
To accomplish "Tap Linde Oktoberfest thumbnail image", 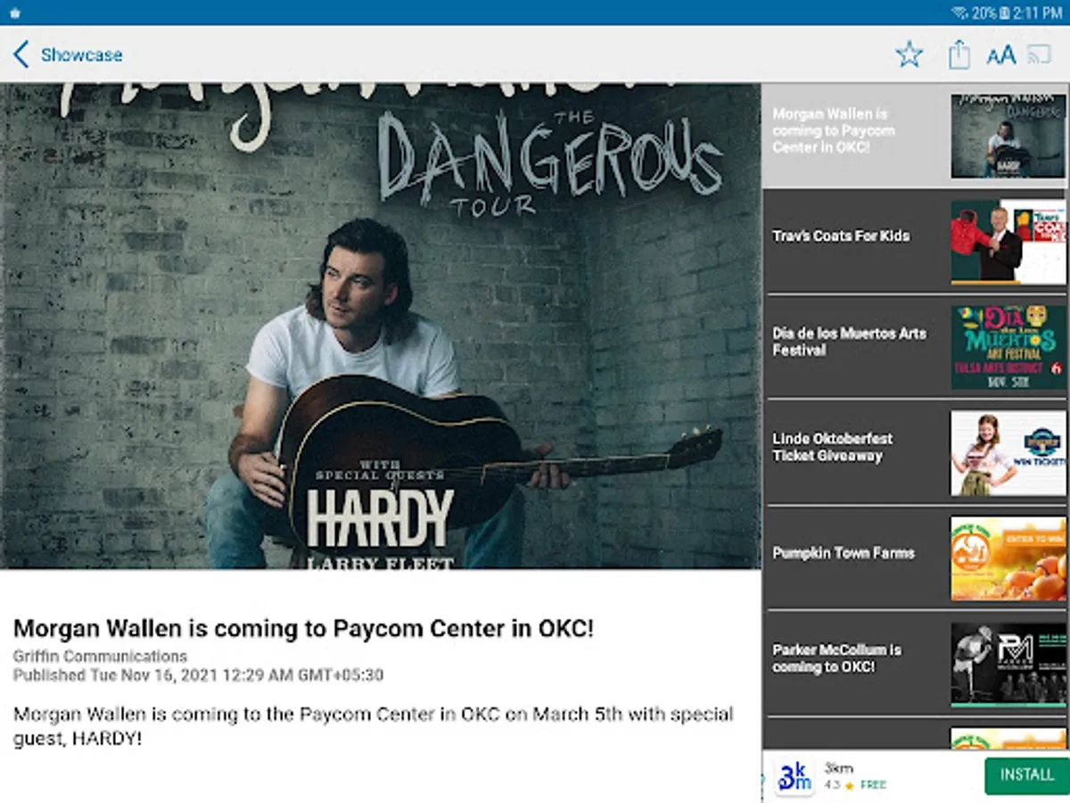I will pos(1008,453).
